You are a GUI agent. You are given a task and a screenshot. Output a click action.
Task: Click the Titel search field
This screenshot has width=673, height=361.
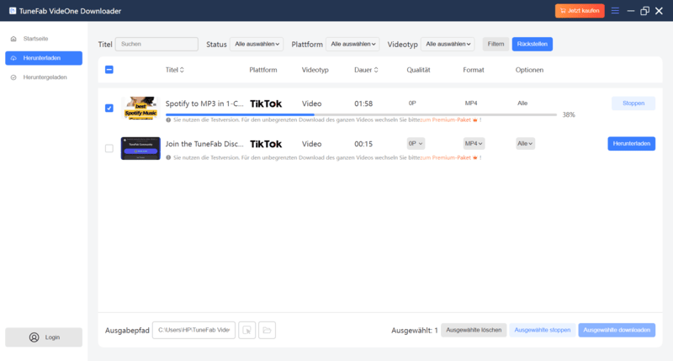(156, 45)
